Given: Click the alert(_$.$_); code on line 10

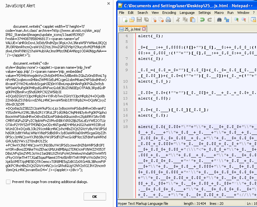Looking at the screenshot, I should [154, 81].
